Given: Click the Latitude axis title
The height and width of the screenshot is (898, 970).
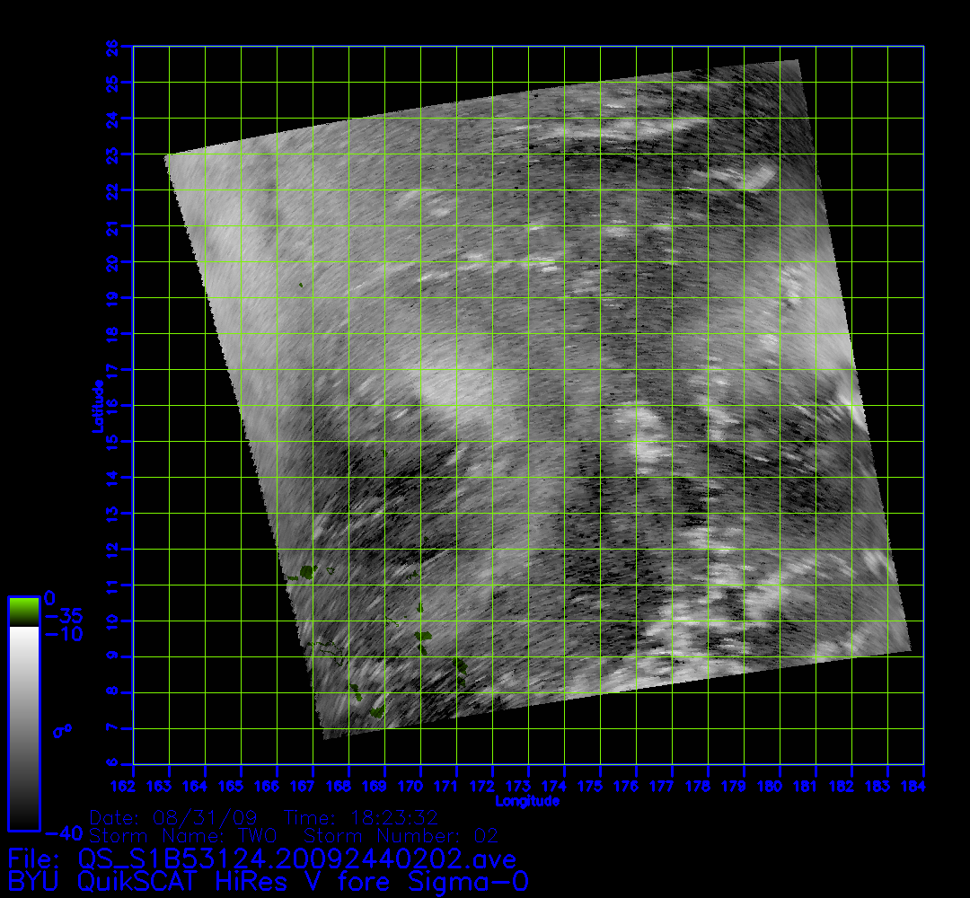Looking at the screenshot, I should [96, 406].
